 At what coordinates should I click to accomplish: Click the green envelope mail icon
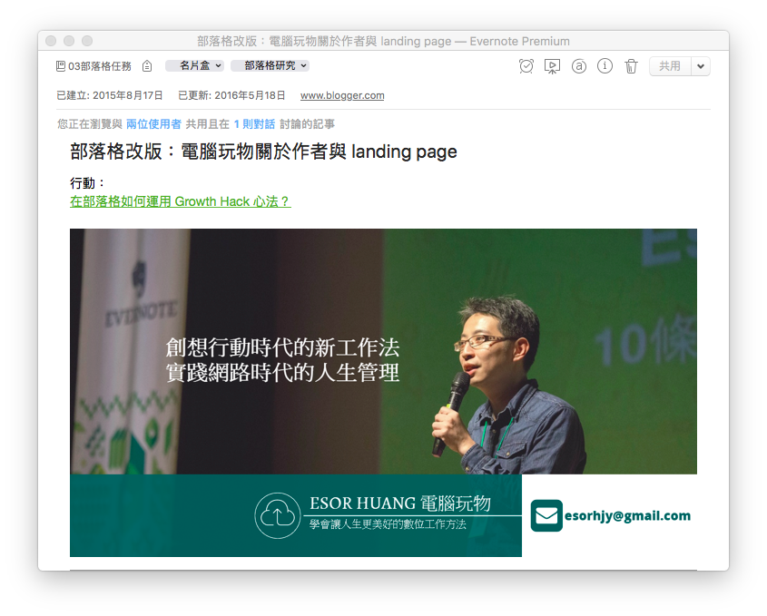click(546, 515)
